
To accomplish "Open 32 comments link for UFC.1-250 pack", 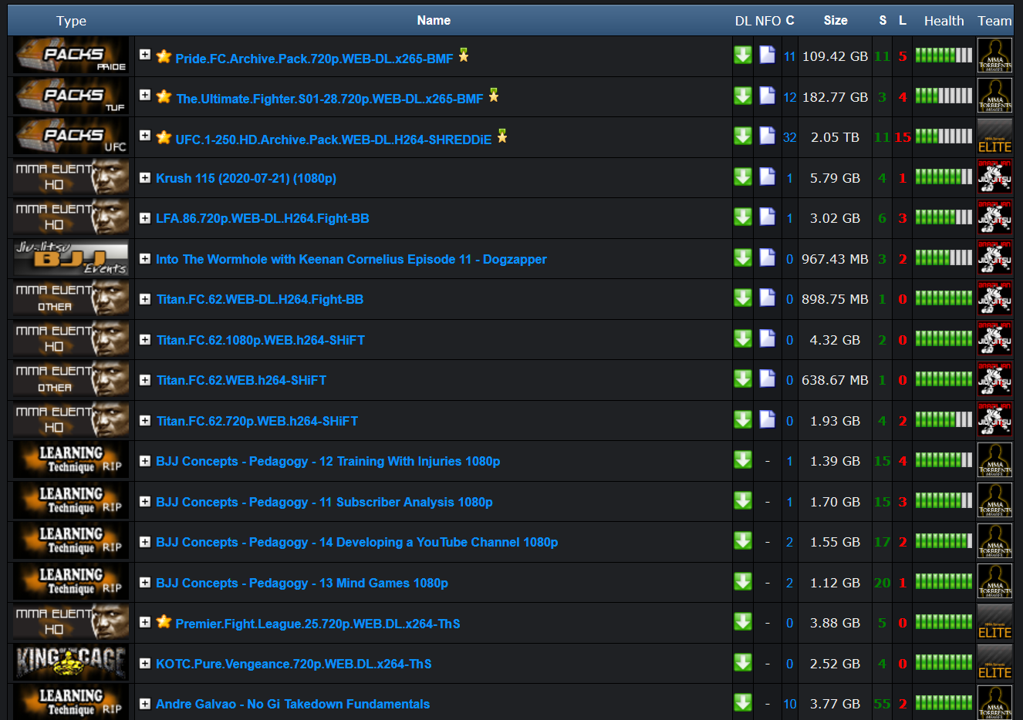I will [789, 137].
